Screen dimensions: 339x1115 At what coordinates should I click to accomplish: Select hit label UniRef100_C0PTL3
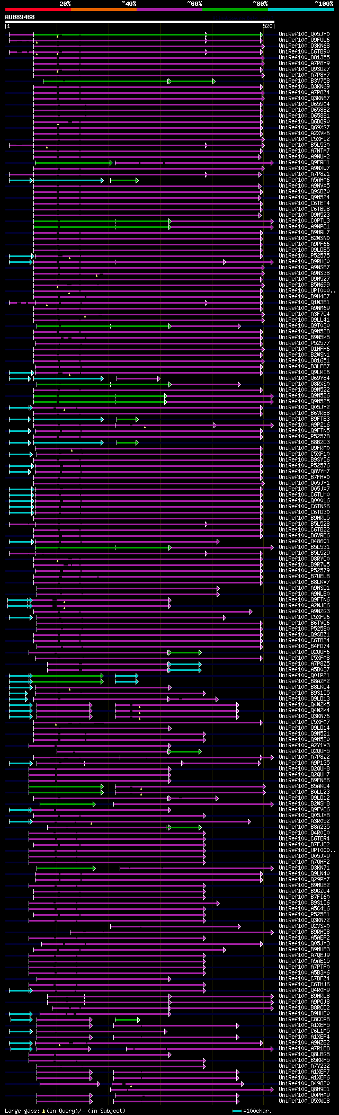[304, 221]
